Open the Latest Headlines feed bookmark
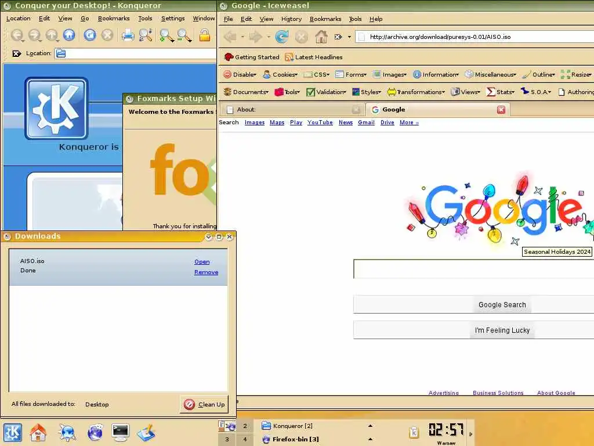 [314, 57]
